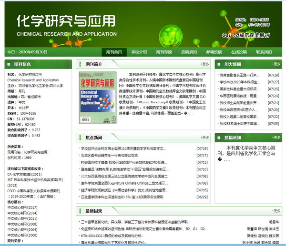Click 主办: 四川省化学化工学会 entry
The height and width of the screenshot is (246, 286).
click(x=35, y=86)
